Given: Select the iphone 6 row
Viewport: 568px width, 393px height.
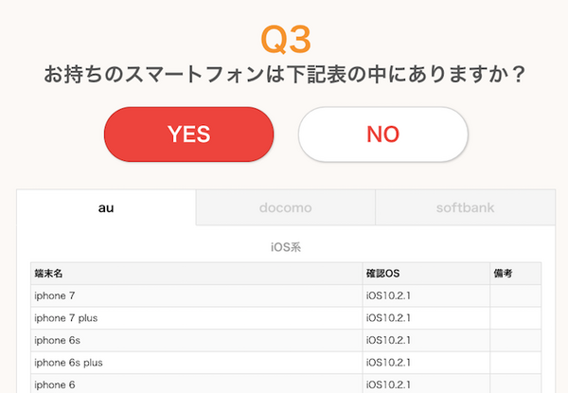Looking at the screenshot, I should point(55,384).
